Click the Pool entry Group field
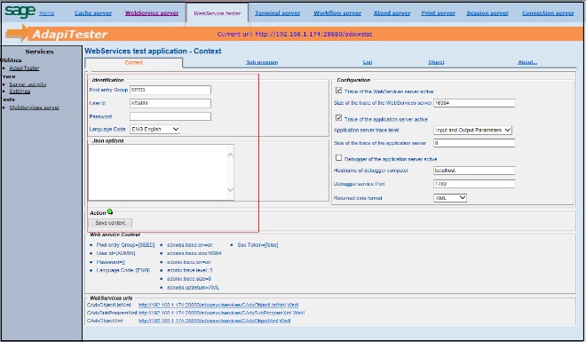 click(x=170, y=90)
